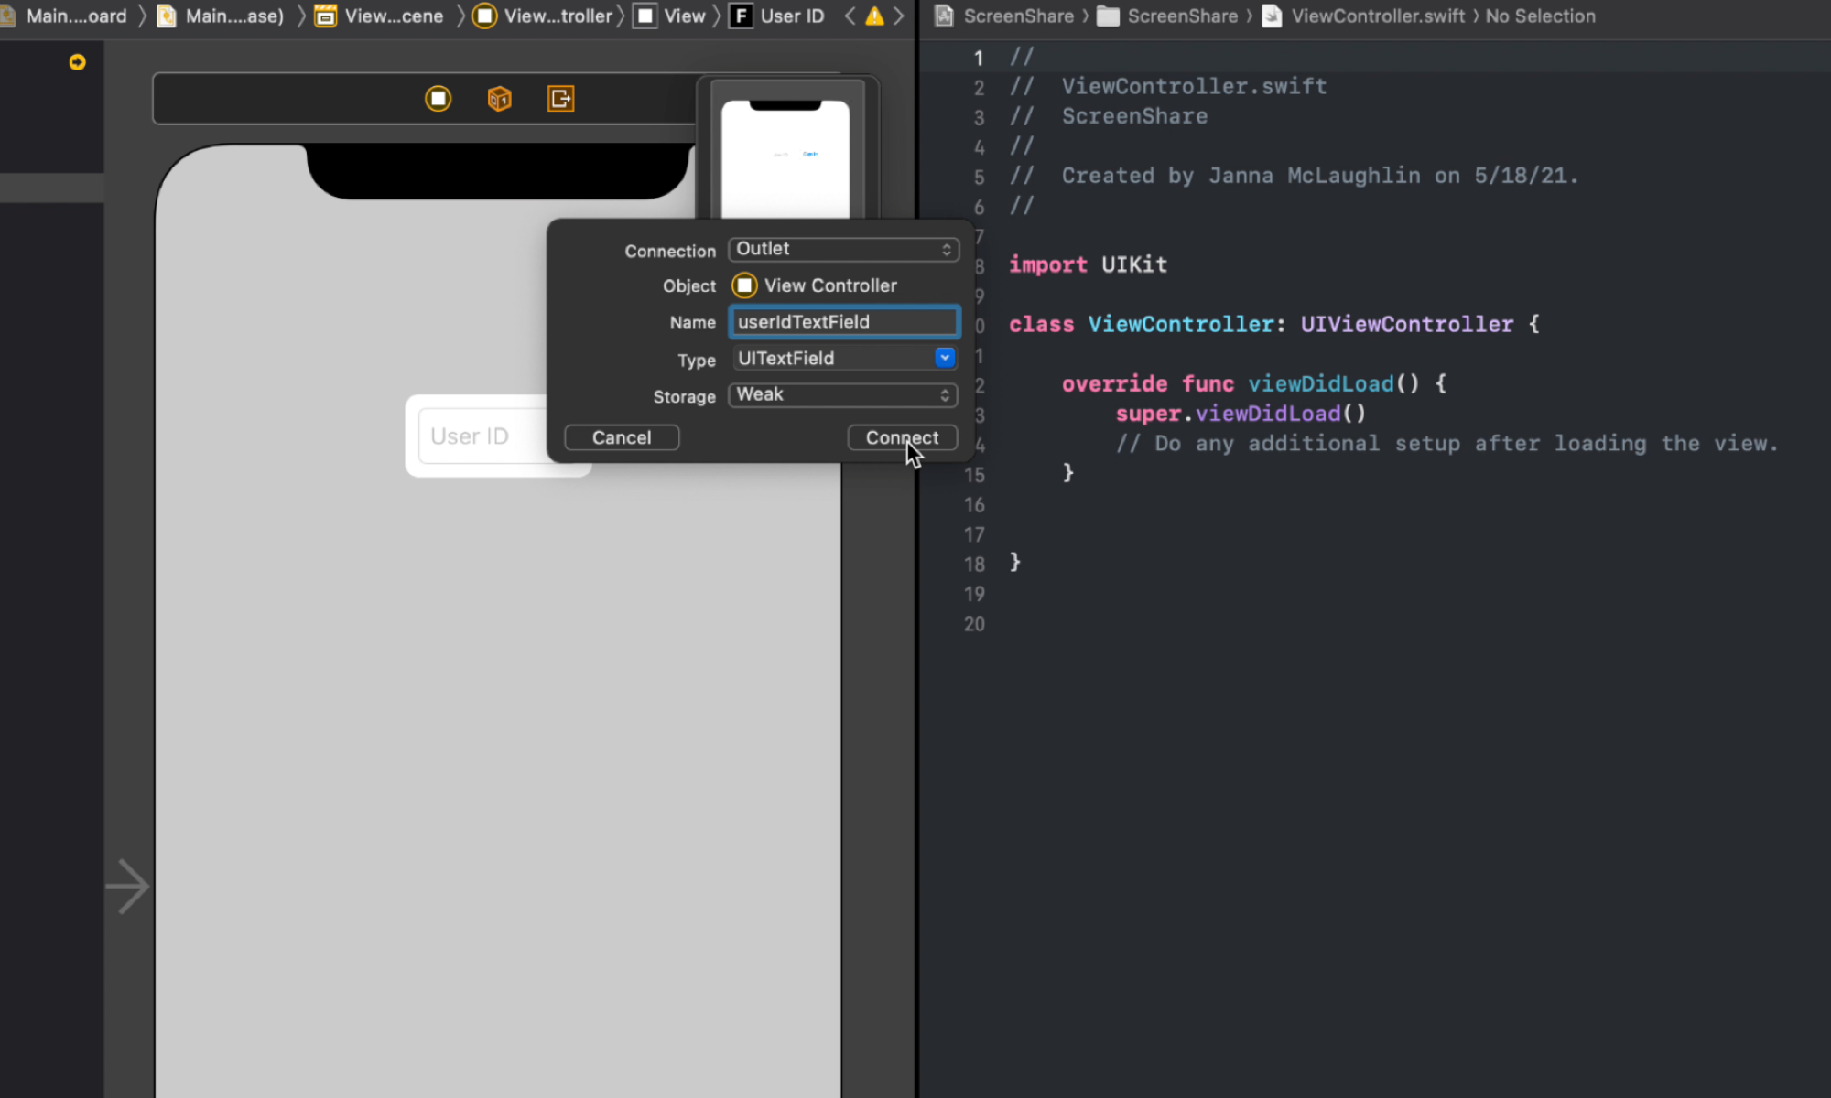Click the 'Do any additional setup' comment
This screenshot has height=1098, width=1831.
click(1446, 444)
